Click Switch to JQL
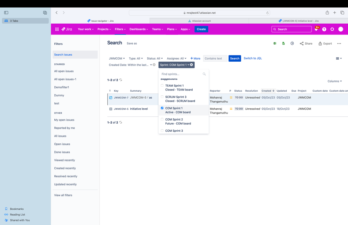This screenshot has height=225, width=348. [x=253, y=58]
